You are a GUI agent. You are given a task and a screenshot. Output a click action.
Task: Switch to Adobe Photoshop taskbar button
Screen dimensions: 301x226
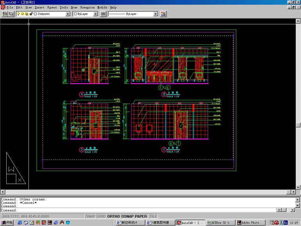pyautogui.click(x=250, y=222)
